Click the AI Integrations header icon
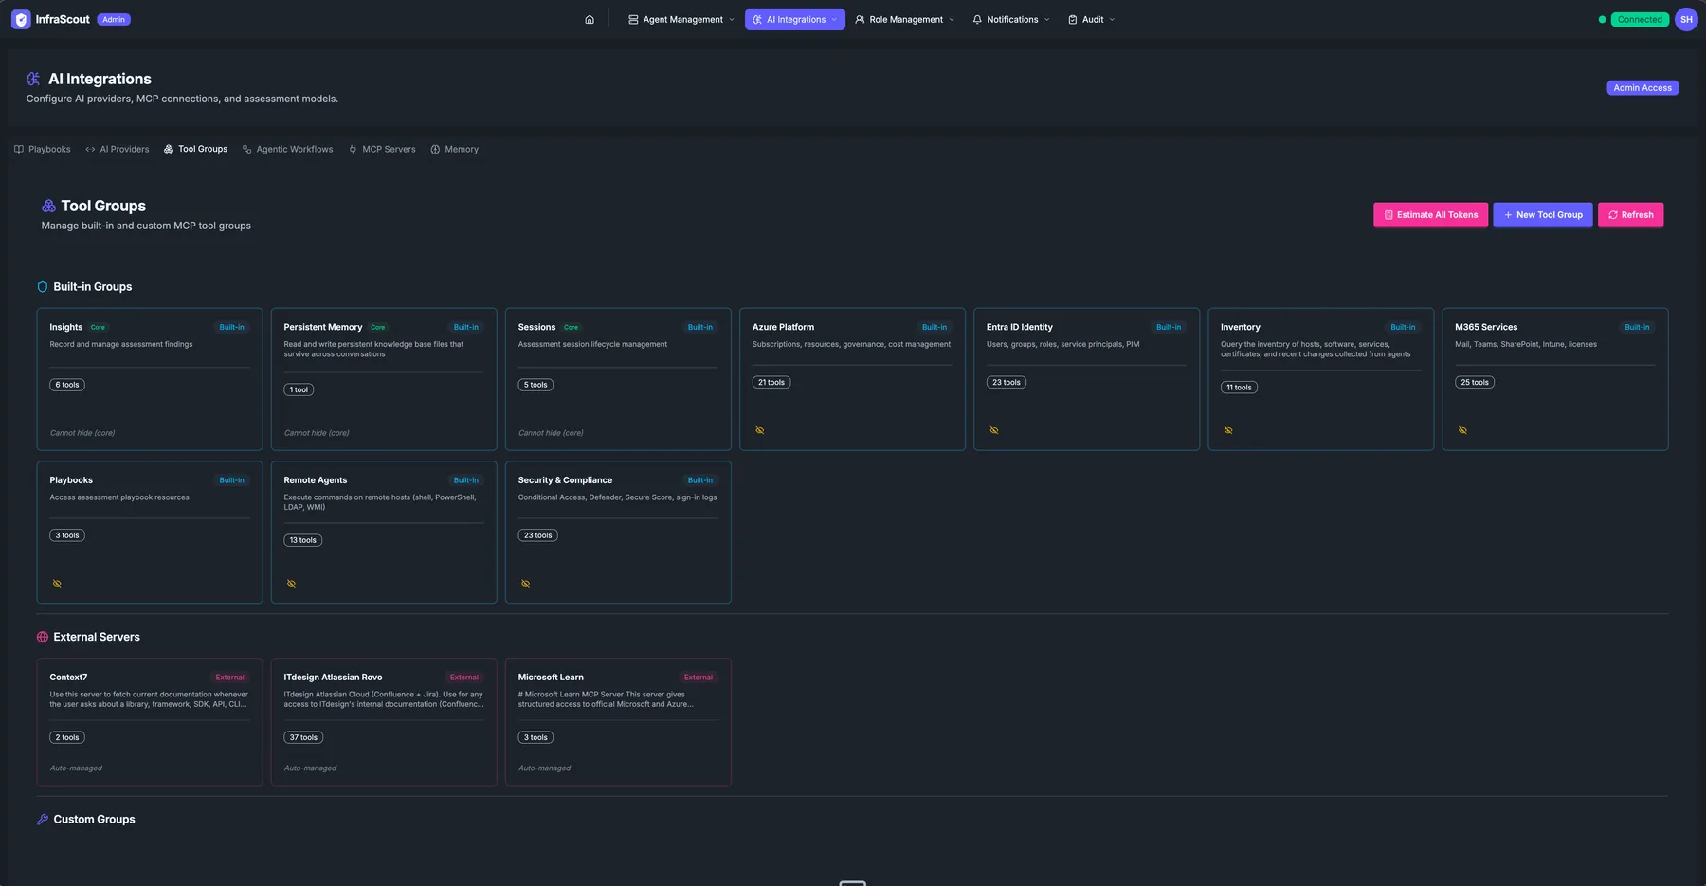Screen dimensions: 1706x886 33,79
